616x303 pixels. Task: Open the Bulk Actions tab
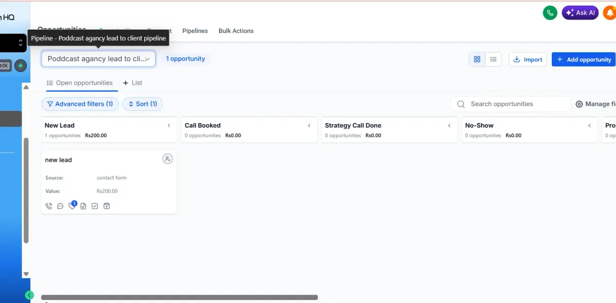pos(236,31)
